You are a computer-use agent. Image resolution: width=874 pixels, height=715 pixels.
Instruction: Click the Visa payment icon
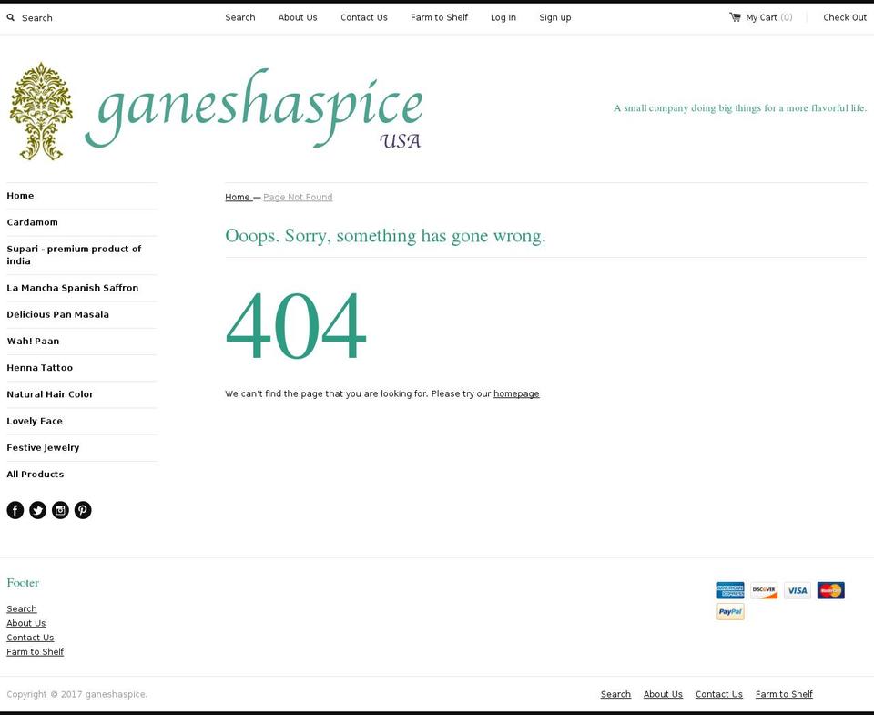798,590
